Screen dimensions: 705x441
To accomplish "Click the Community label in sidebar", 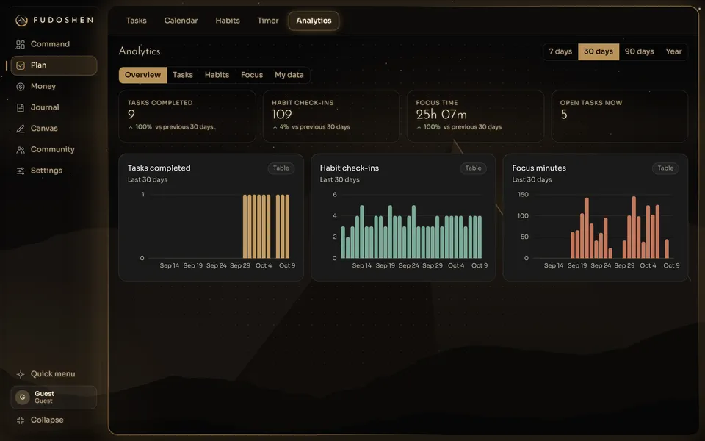I will tap(53, 150).
